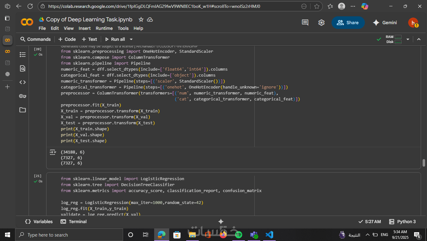Open Secrets key sidebar panel
Image resolution: width=427 pixels, height=241 pixels.
coord(23,96)
